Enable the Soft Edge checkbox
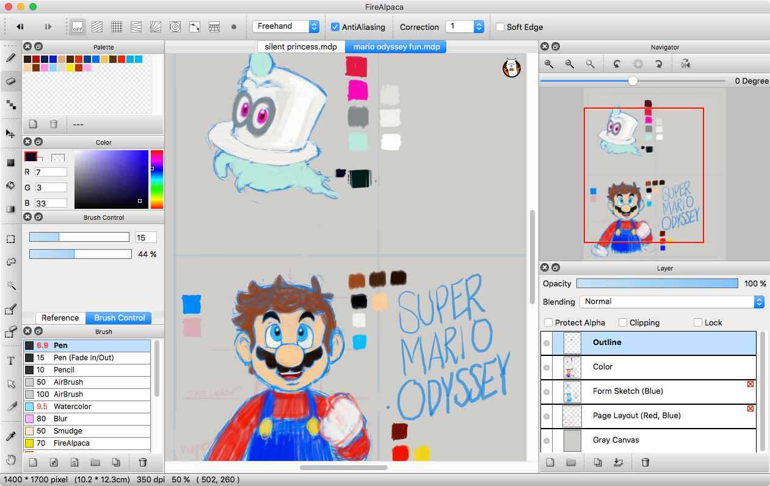770x486 pixels. 500,27
